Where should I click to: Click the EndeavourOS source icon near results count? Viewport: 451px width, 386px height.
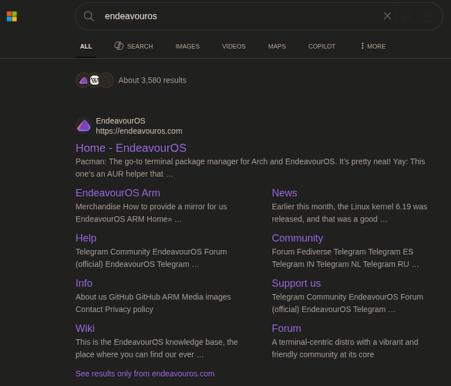(83, 80)
